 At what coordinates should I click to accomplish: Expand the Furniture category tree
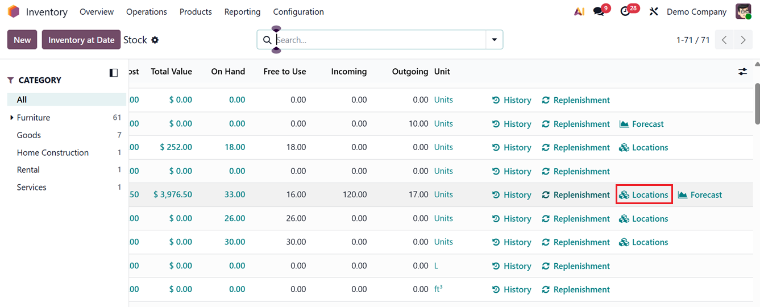(12, 118)
